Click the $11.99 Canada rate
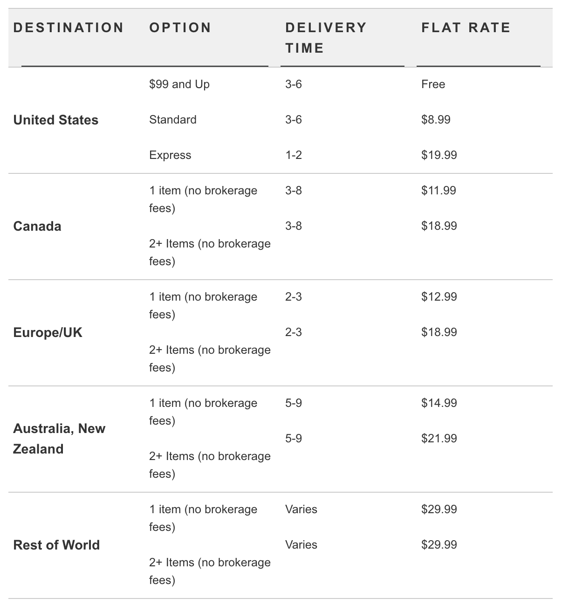 [439, 191]
